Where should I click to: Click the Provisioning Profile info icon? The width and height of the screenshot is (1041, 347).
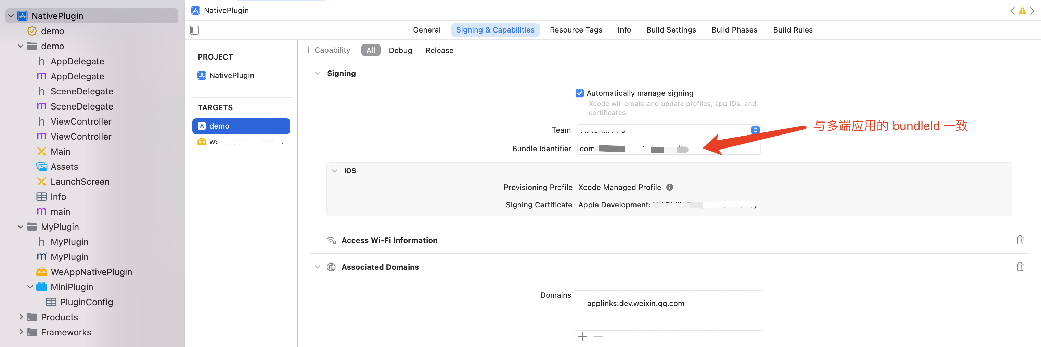pyautogui.click(x=670, y=188)
